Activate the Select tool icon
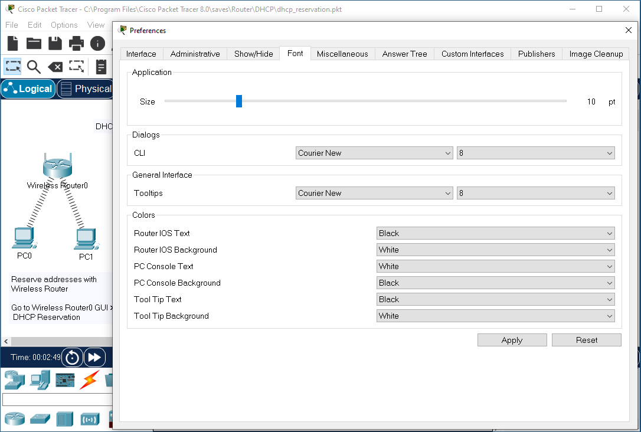This screenshot has width=641, height=432. (12, 66)
